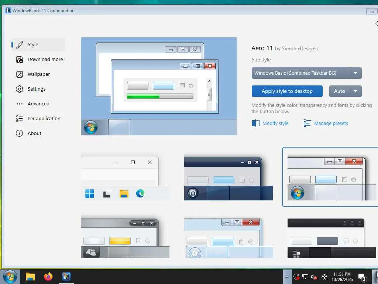The width and height of the screenshot is (378, 284).
Task: Open the Substyle combo box
Action: pos(306,73)
